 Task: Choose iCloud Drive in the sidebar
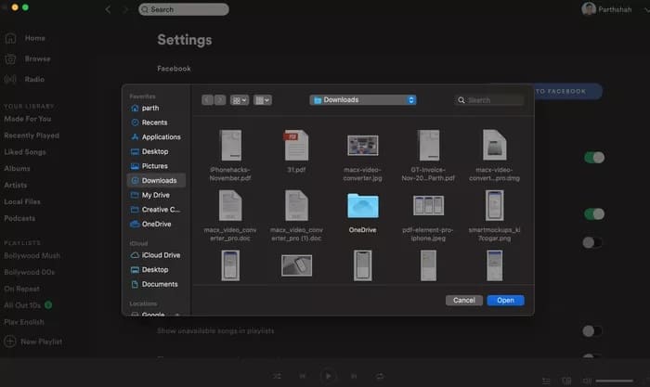coord(160,254)
